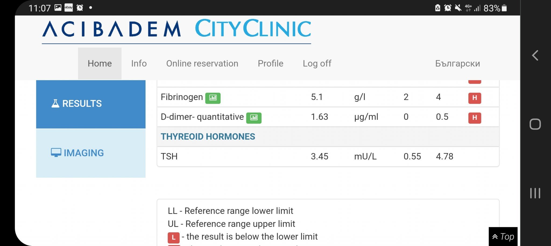The image size is (551, 246).
Task: Open the Profile page
Action: coord(270,64)
